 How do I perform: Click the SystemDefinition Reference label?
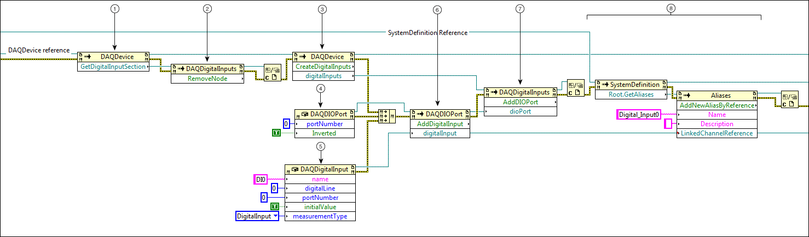pos(427,33)
